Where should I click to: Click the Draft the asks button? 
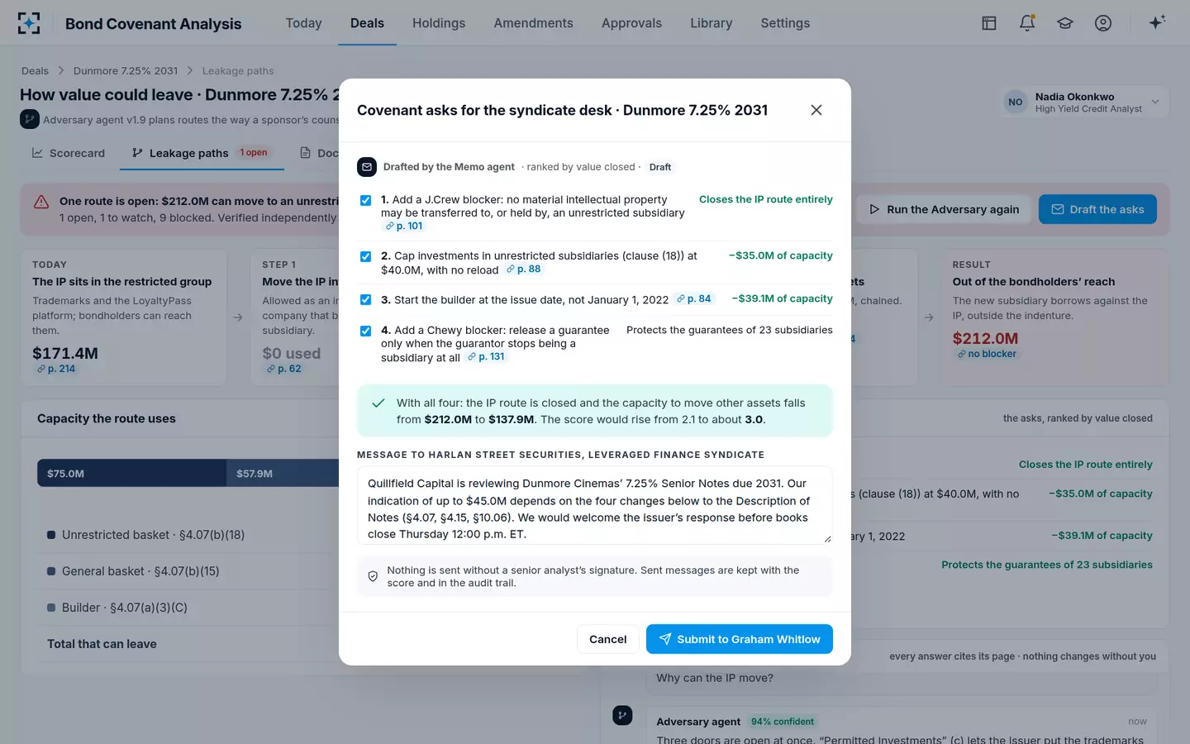[x=1097, y=209]
